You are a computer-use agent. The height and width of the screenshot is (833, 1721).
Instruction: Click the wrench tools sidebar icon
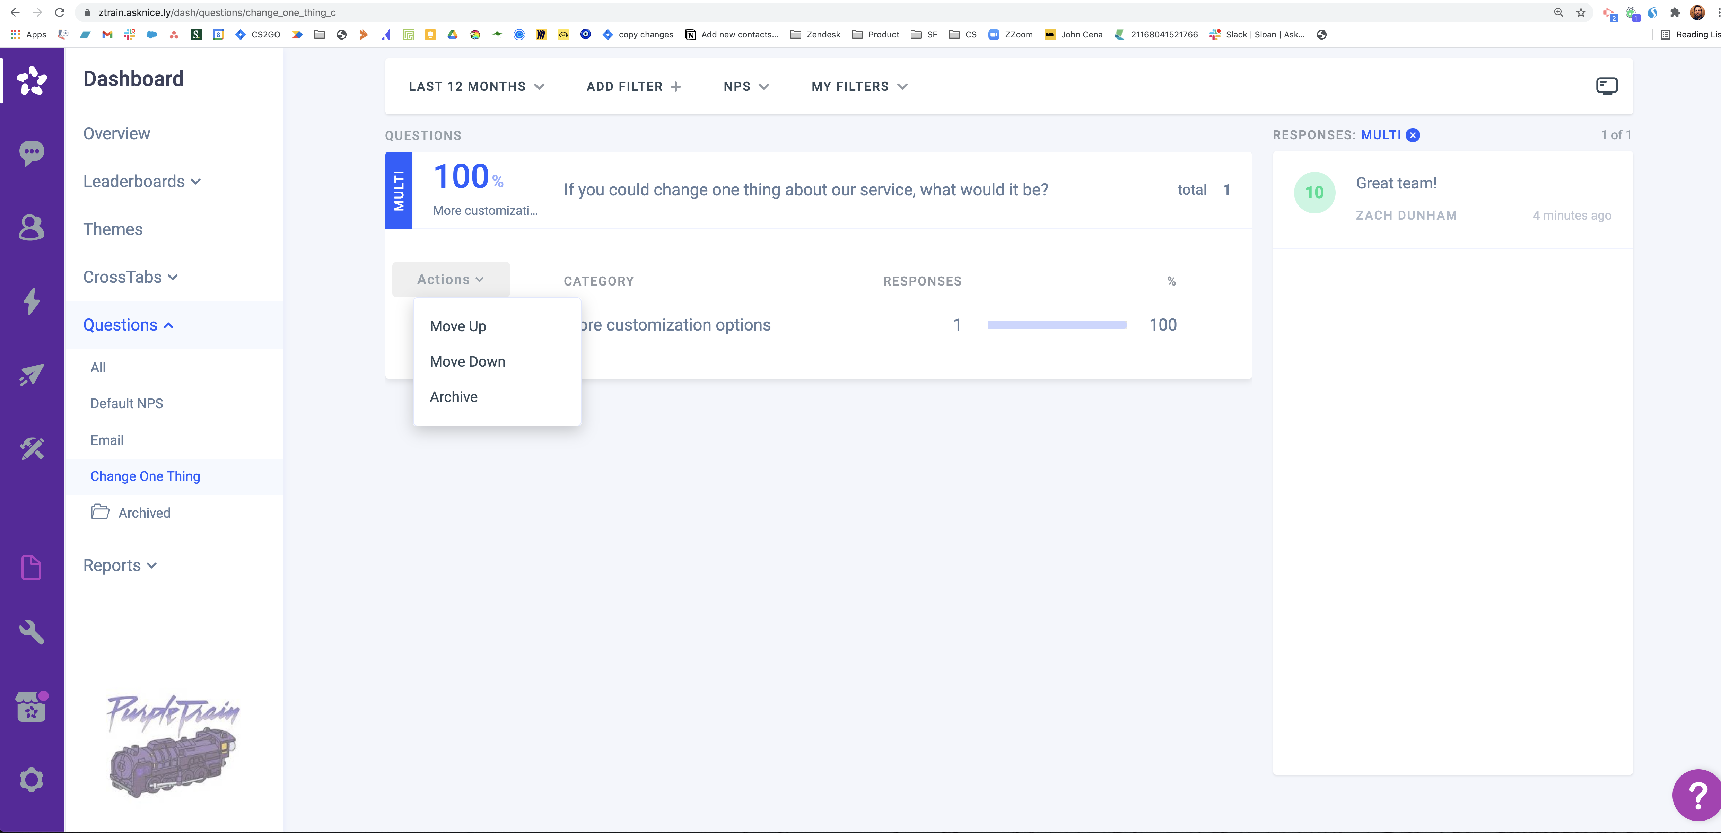pyautogui.click(x=32, y=631)
